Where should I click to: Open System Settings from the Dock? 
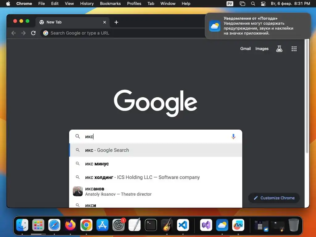pyautogui.click(x=118, y=225)
